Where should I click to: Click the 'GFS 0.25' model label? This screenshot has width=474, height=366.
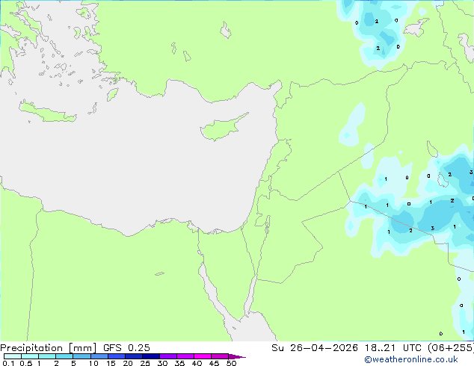tap(126, 348)
